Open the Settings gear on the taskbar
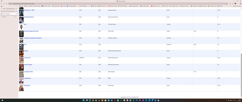The width and height of the screenshot is (242, 102). tap(156, 100)
